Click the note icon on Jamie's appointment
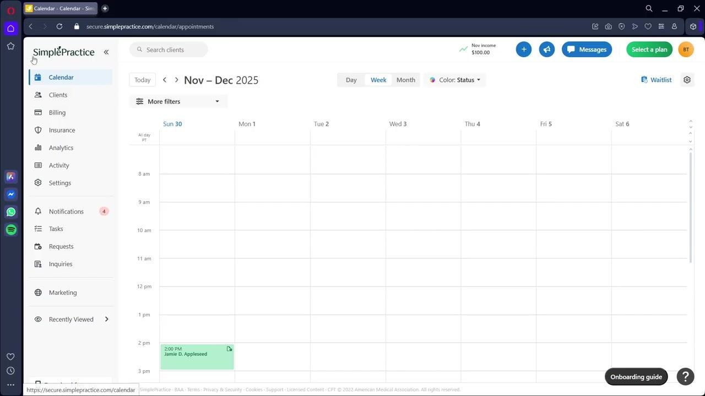Image resolution: width=705 pixels, height=396 pixels. [229, 349]
